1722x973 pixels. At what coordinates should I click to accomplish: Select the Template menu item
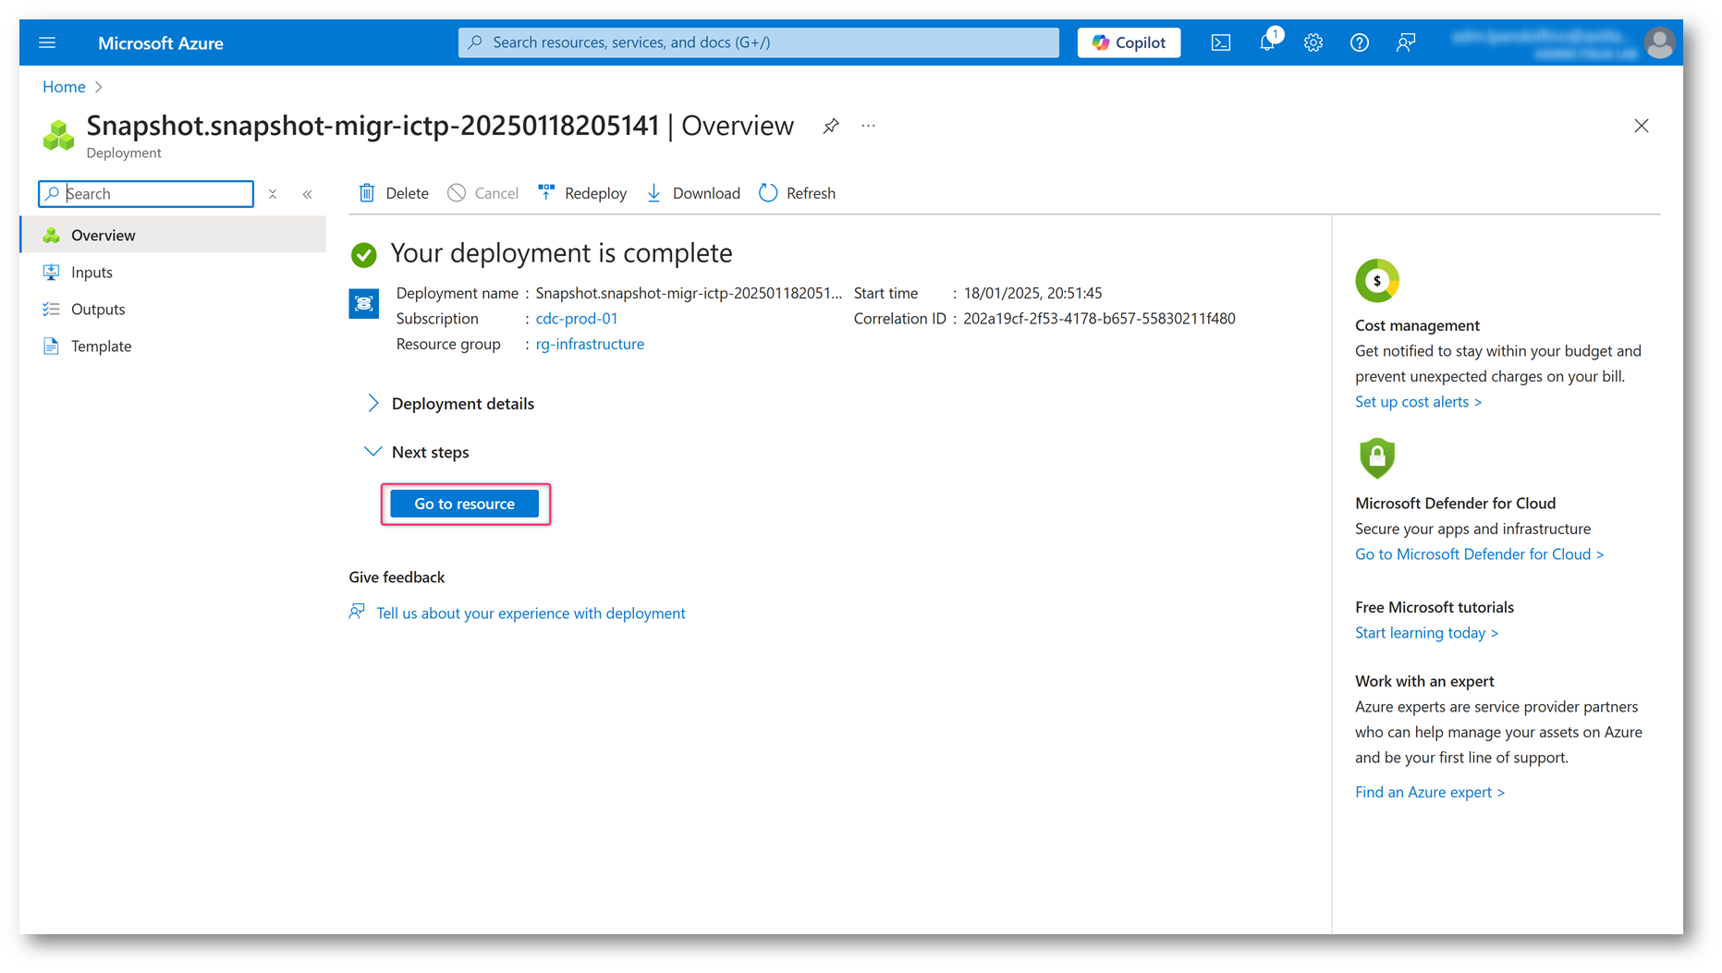click(101, 347)
